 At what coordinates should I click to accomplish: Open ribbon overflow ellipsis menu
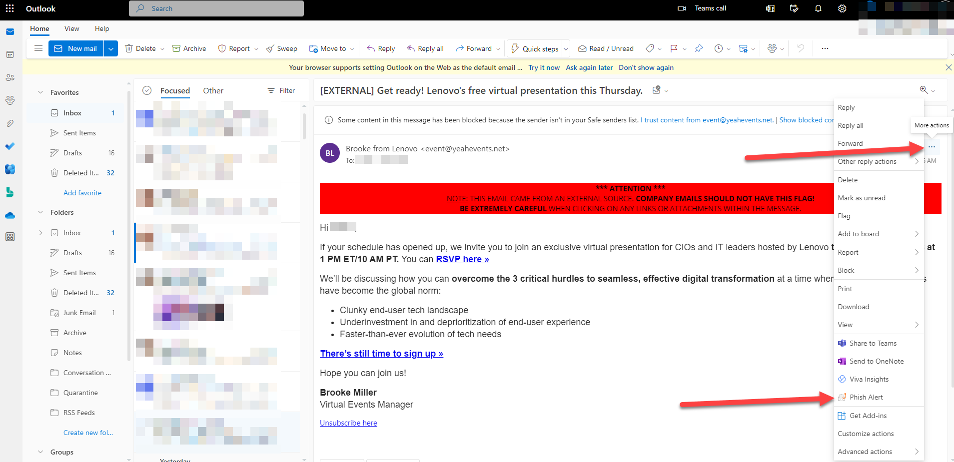tap(825, 48)
